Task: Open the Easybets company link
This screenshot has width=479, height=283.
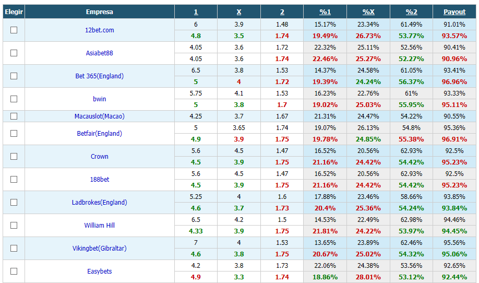Action: point(100,271)
